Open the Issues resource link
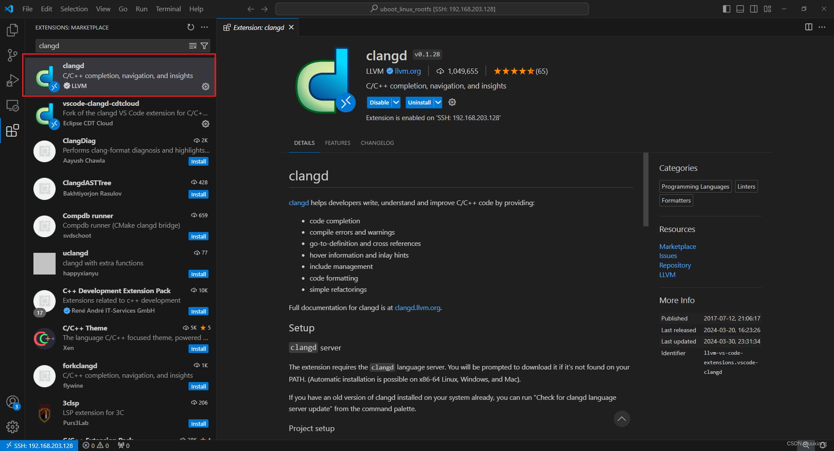Screen dimensions: 834x451 tap(668, 256)
